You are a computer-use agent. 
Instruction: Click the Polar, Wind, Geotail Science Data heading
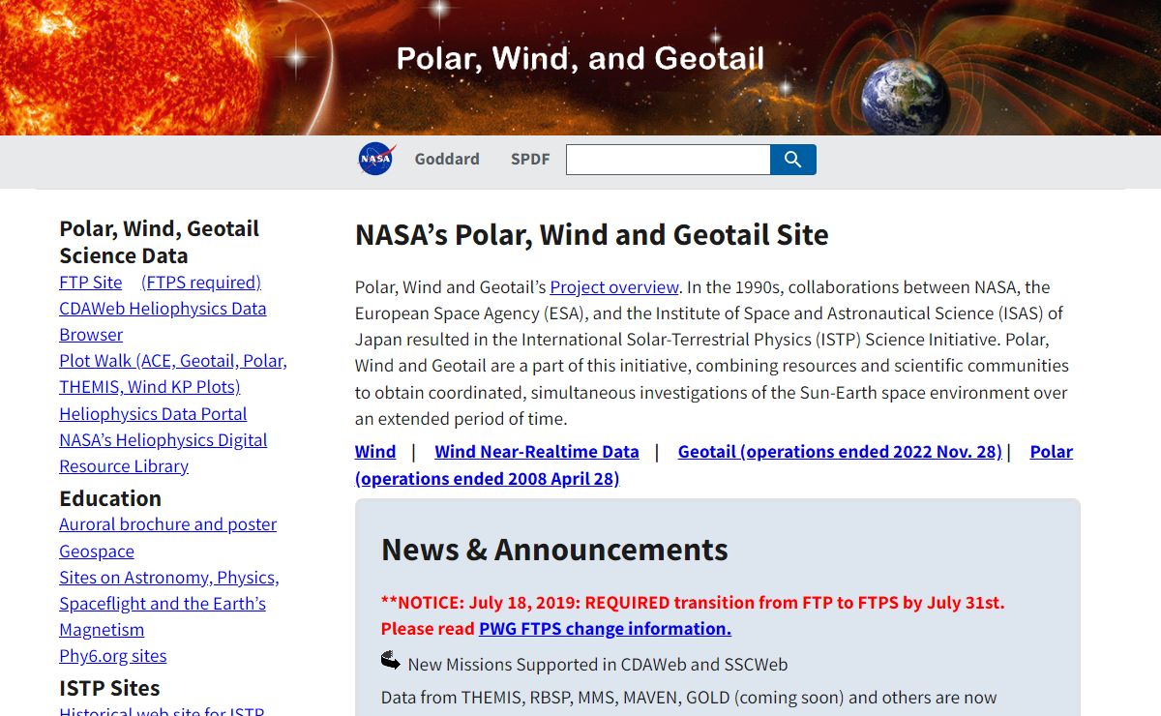[x=160, y=242]
